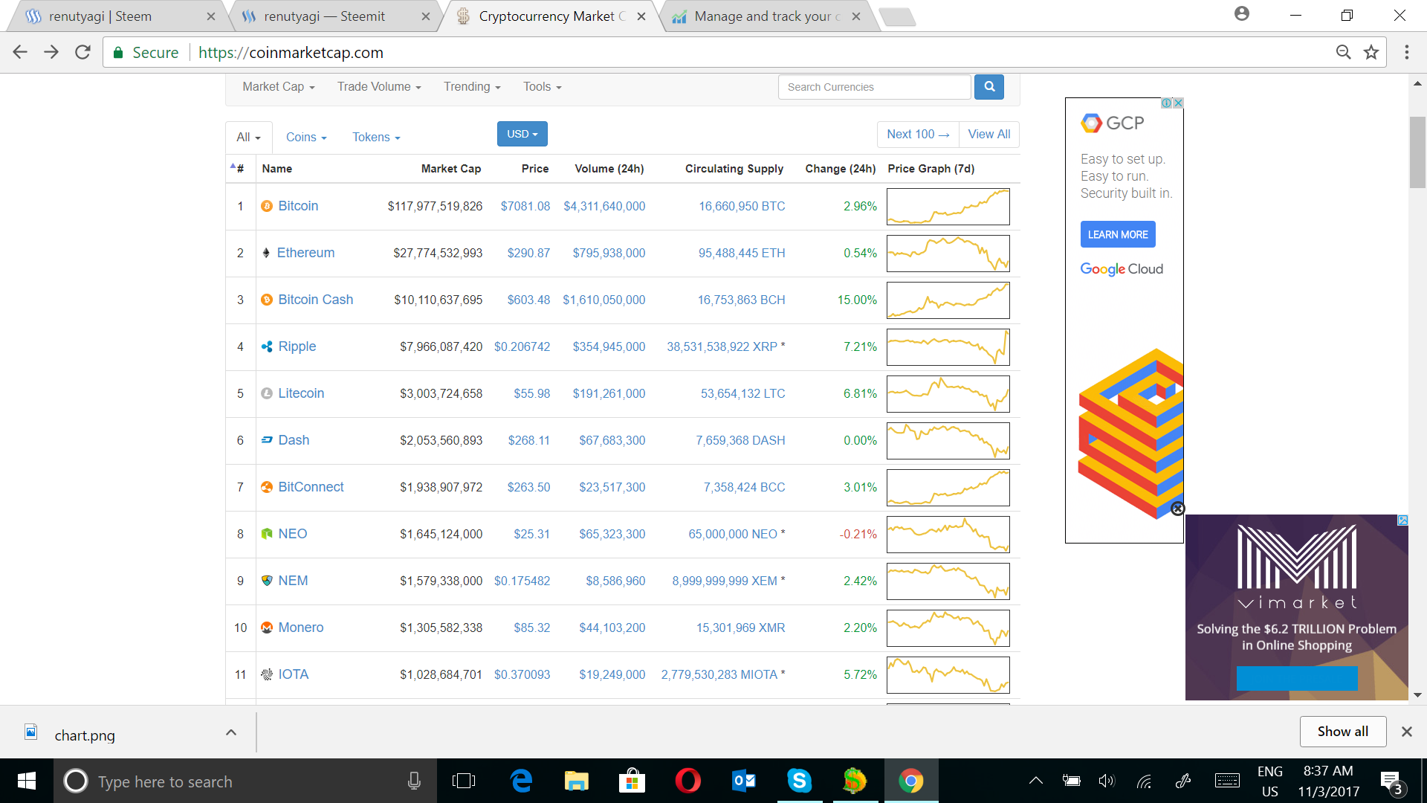The height and width of the screenshot is (803, 1427).
Task: Click the IOTA logo icon
Action: (x=267, y=674)
